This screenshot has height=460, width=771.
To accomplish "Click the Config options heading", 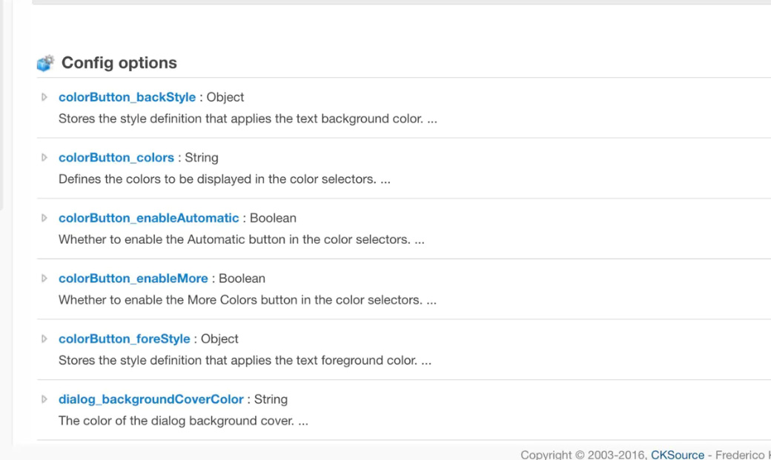I will click(x=119, y=63).
